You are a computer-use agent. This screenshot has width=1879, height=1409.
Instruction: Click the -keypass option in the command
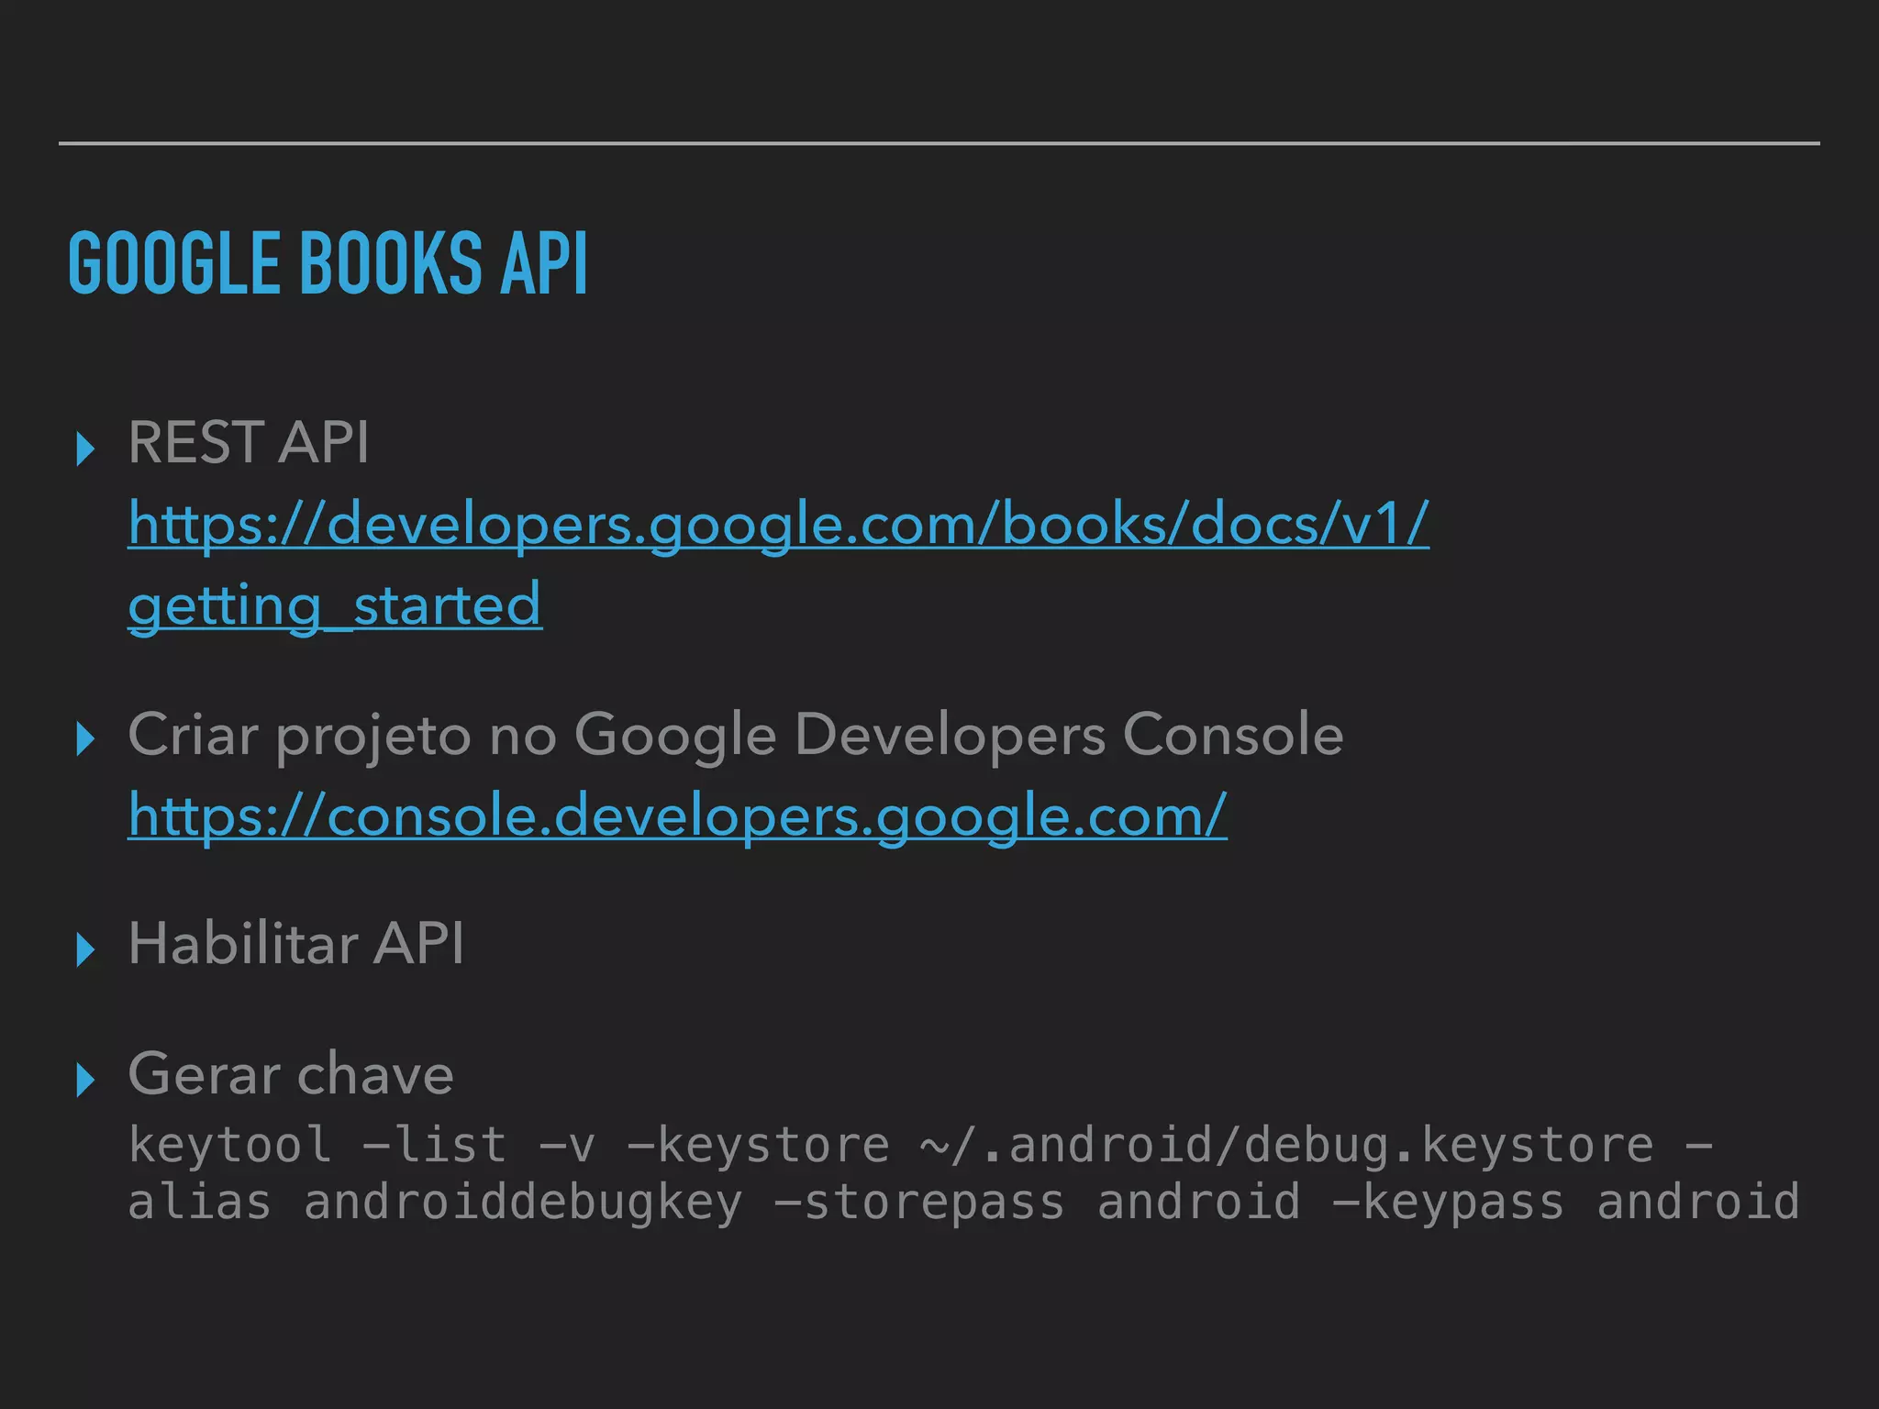[1448, 1203]
